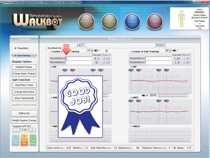Click the Start Gait play icon
The height and width of the screenshot is (158, 210).
(x=16, y=140)
